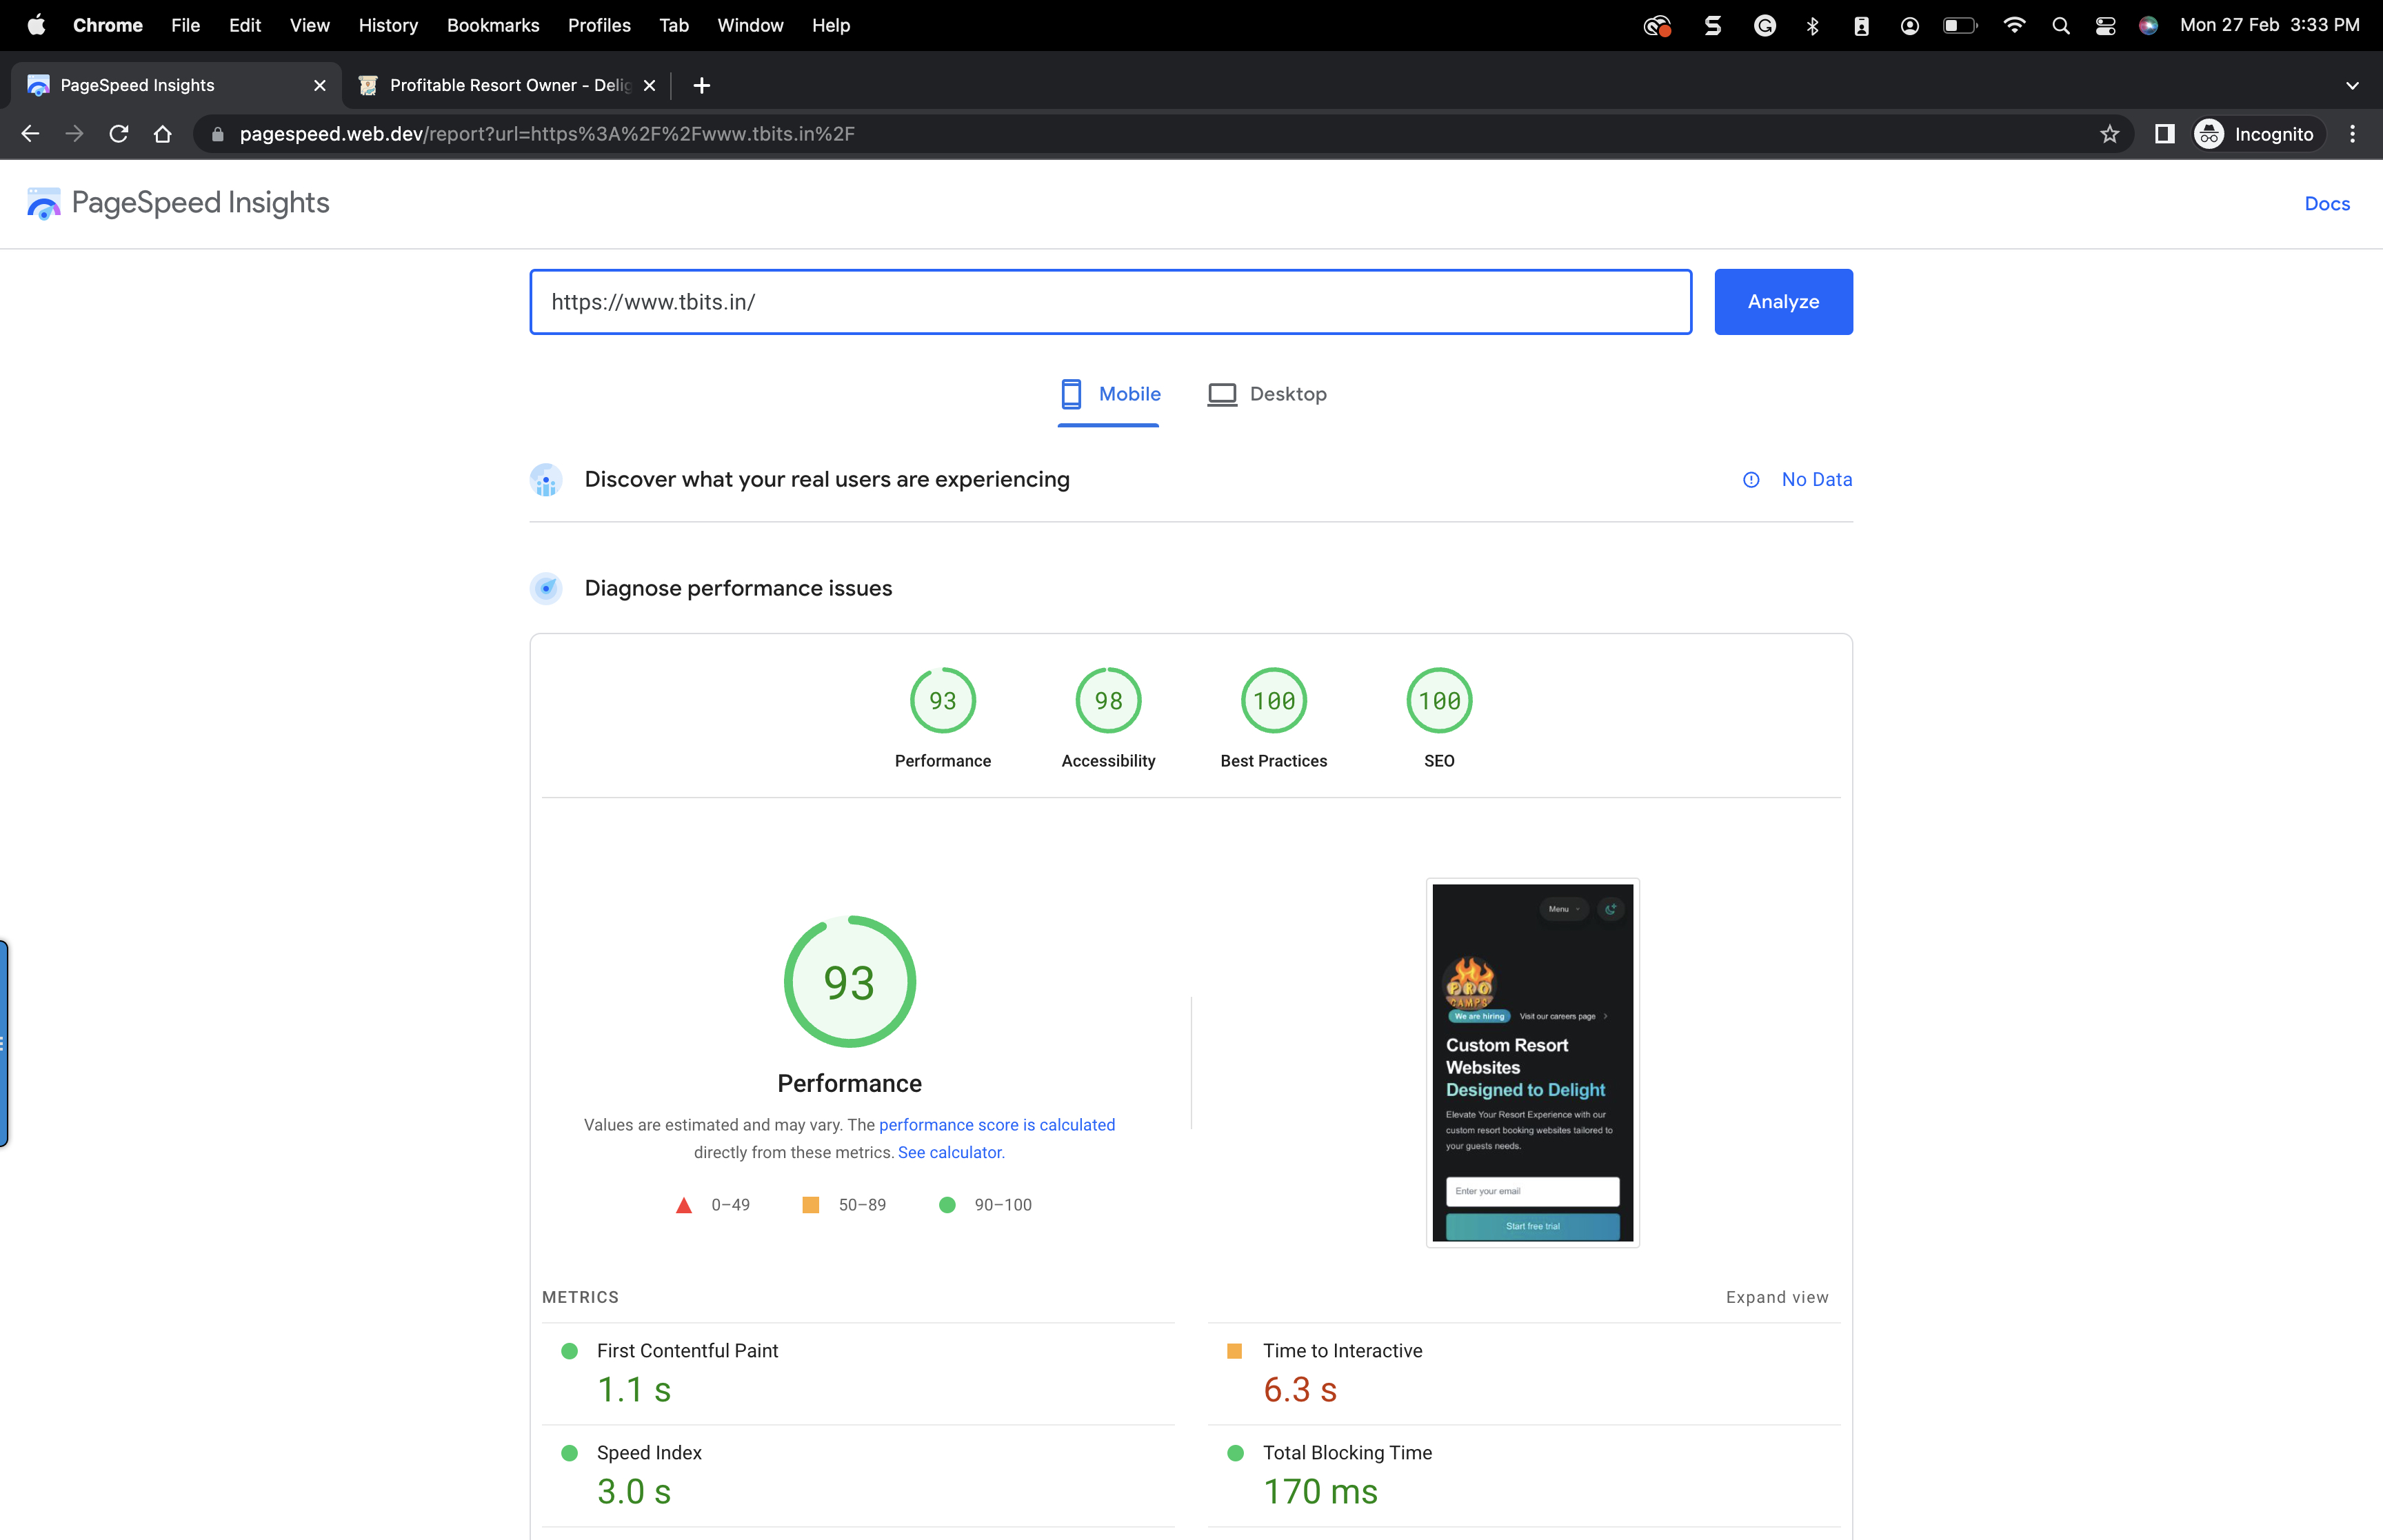Open the File menu

click(186, 25)
